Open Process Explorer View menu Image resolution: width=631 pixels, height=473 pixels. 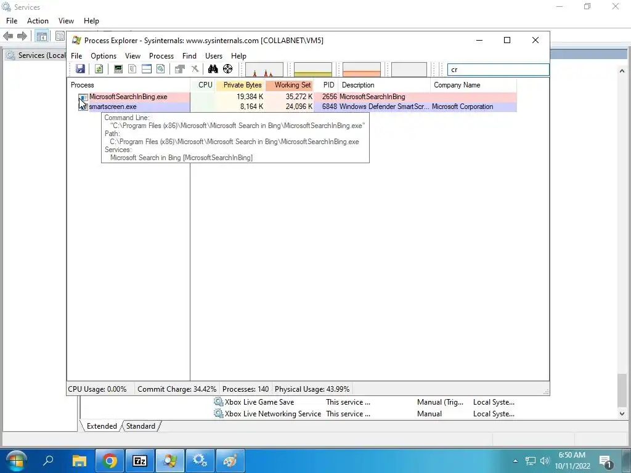click(x=133, y=56)
